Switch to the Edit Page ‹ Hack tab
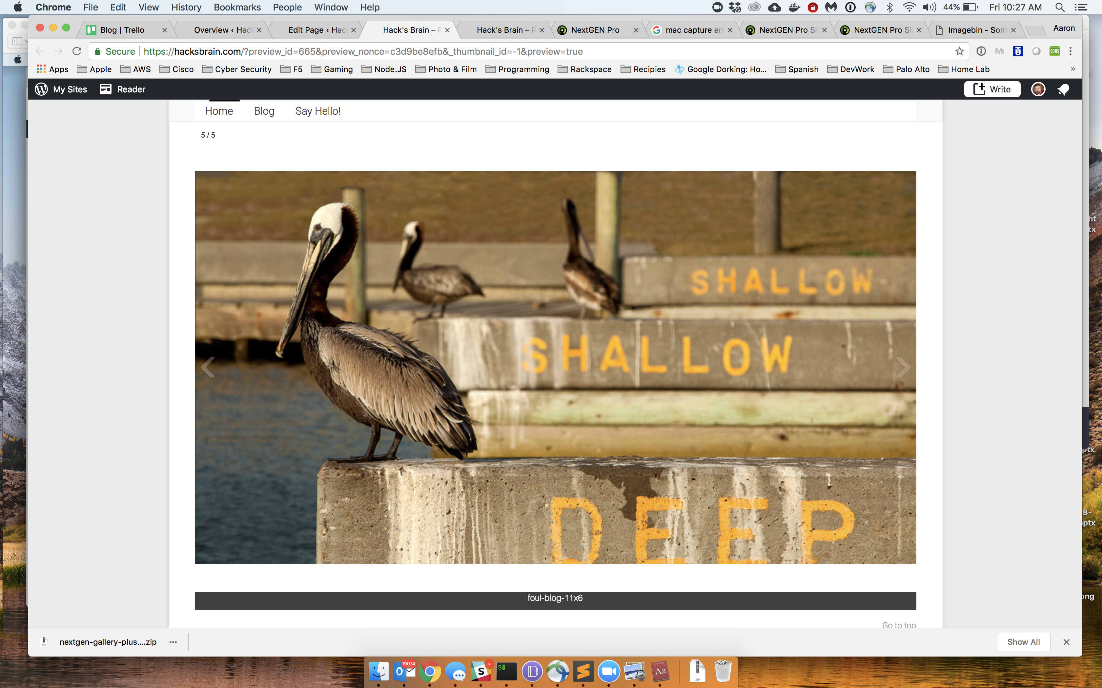 317,30
